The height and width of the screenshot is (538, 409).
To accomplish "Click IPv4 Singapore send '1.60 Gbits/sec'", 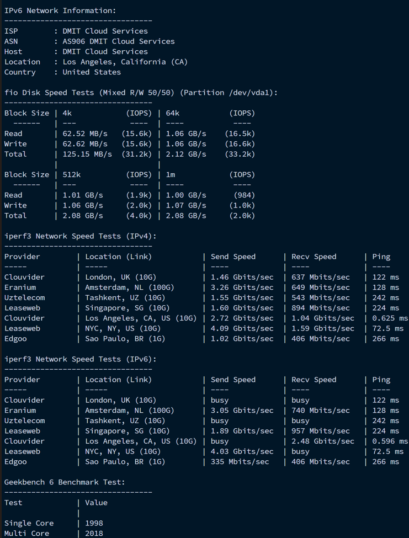I will tap(242, 308).
